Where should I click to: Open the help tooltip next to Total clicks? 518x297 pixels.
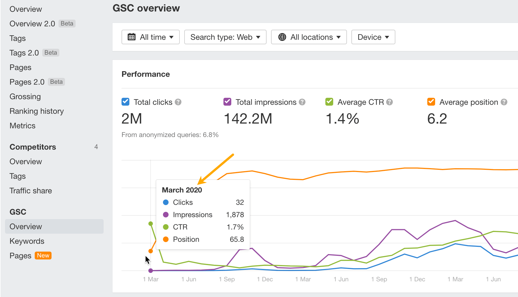(178, 102)
